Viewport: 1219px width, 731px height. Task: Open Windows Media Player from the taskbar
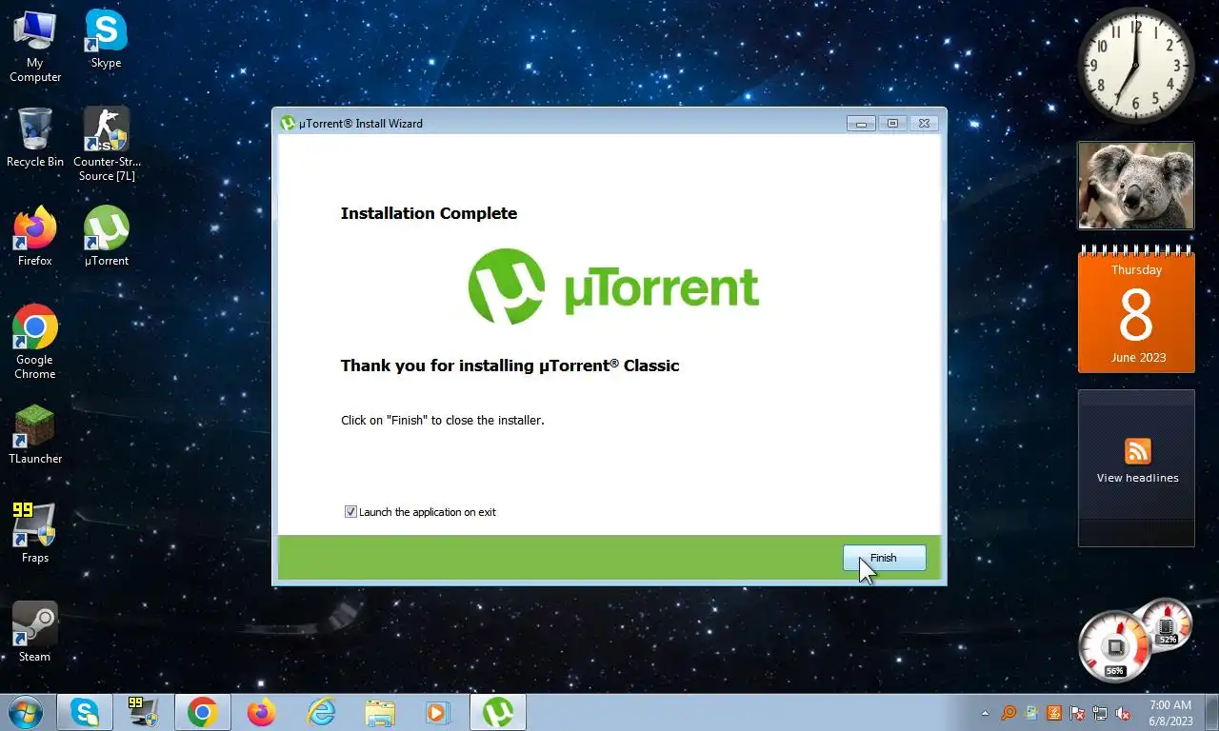point(437,712)
